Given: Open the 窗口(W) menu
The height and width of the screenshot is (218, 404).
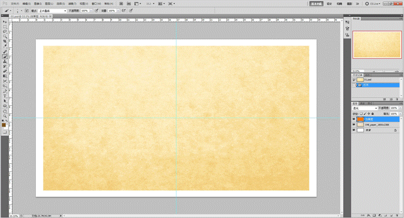Looking at the screenshot, I should point(96,4).
